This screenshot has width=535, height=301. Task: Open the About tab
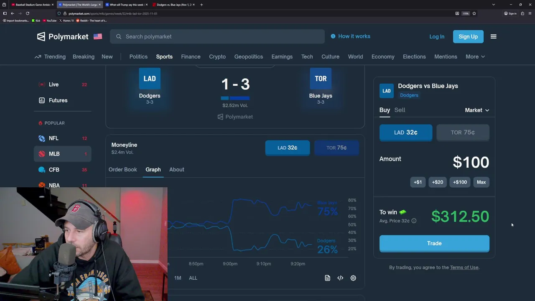pos(177,169)
